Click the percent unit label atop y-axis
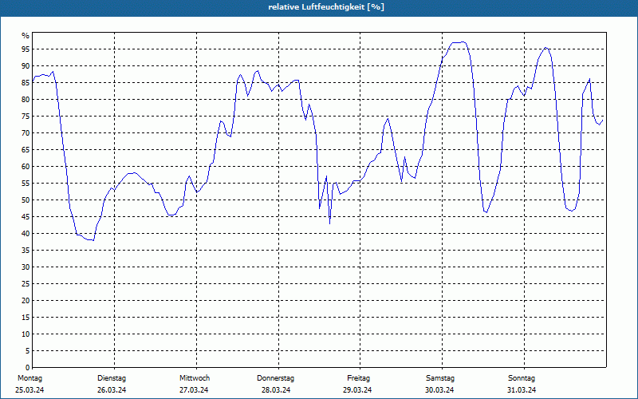This screenshot has width=638, height=399. point(26,36)
